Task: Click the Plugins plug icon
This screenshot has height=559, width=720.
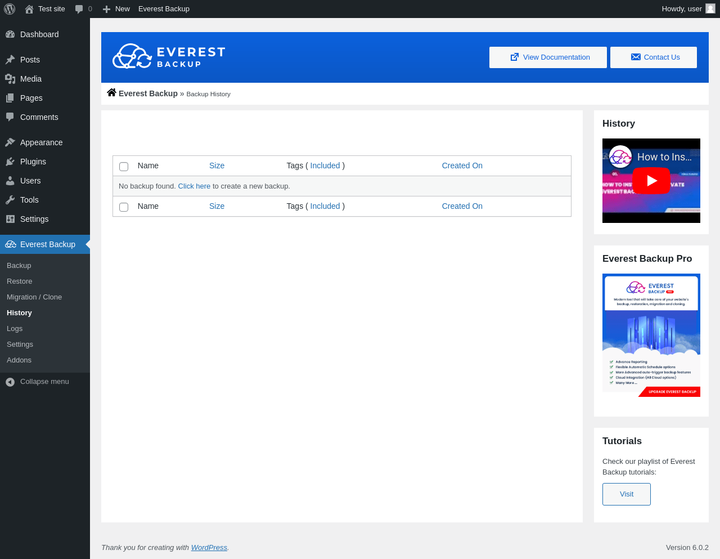Action: 10,162
